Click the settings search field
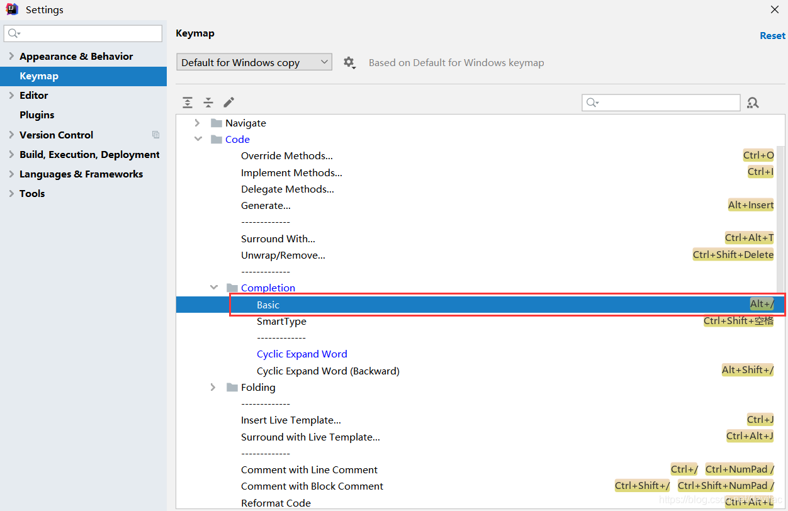 pyautogui.click(x=83, y=33)
